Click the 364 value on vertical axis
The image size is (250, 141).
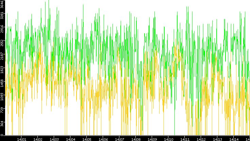(x=2, y=123)
